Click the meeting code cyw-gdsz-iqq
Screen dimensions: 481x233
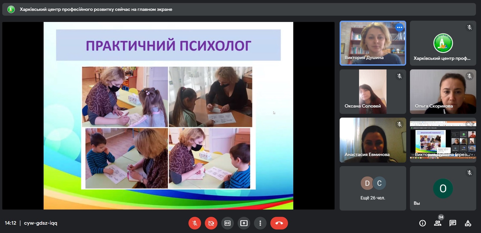point(41,223)
